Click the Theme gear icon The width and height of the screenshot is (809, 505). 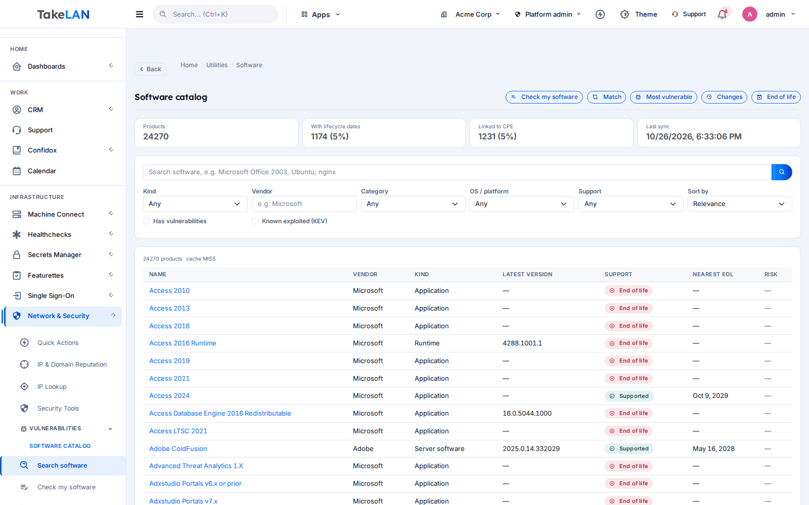624,14
